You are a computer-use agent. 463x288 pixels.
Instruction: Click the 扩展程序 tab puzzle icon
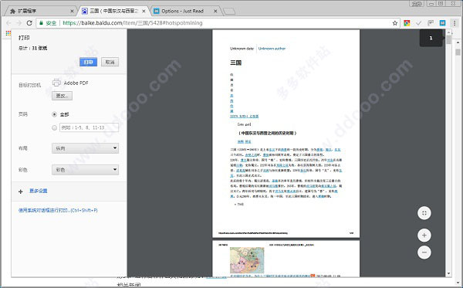pyautogui.click(x=12, y=12)
